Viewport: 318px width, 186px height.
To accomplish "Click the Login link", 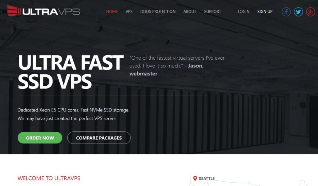I will tap(243, 11).
